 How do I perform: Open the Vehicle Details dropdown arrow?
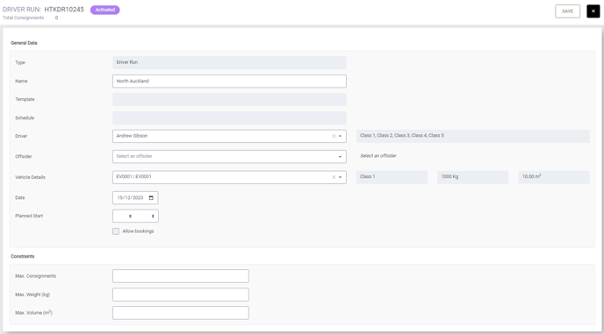340,177
